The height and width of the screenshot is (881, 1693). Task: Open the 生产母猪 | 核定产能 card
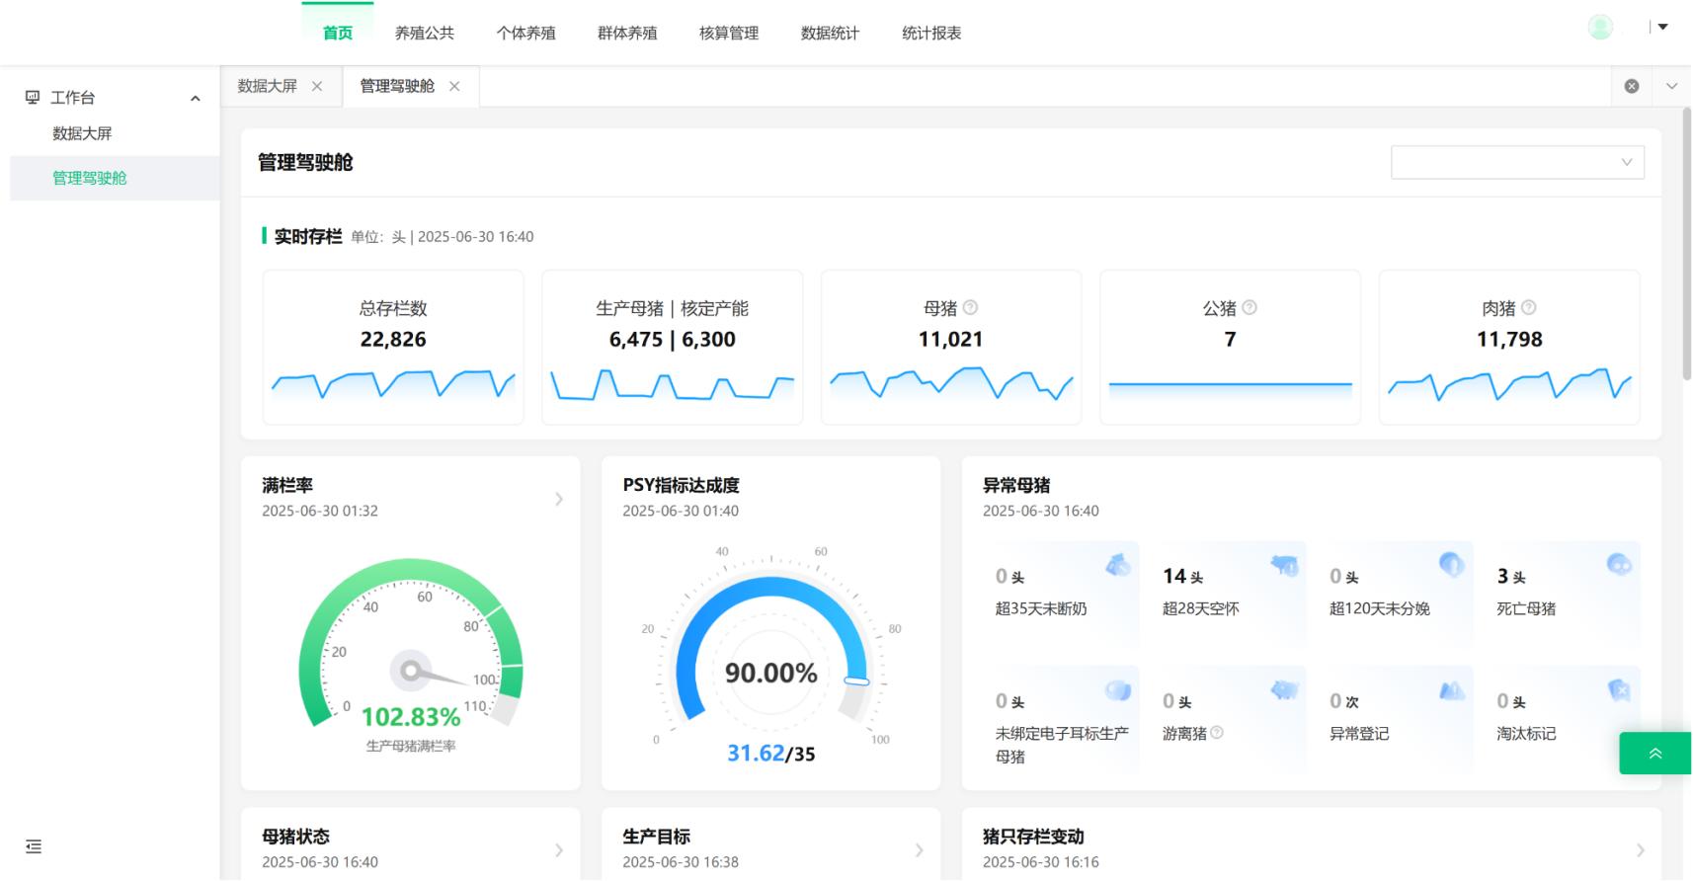coord(673,347)
